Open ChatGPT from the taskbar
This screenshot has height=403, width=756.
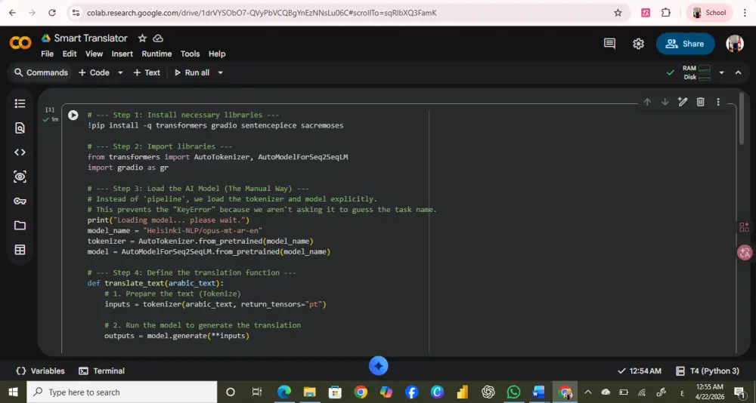pos(488,392)
